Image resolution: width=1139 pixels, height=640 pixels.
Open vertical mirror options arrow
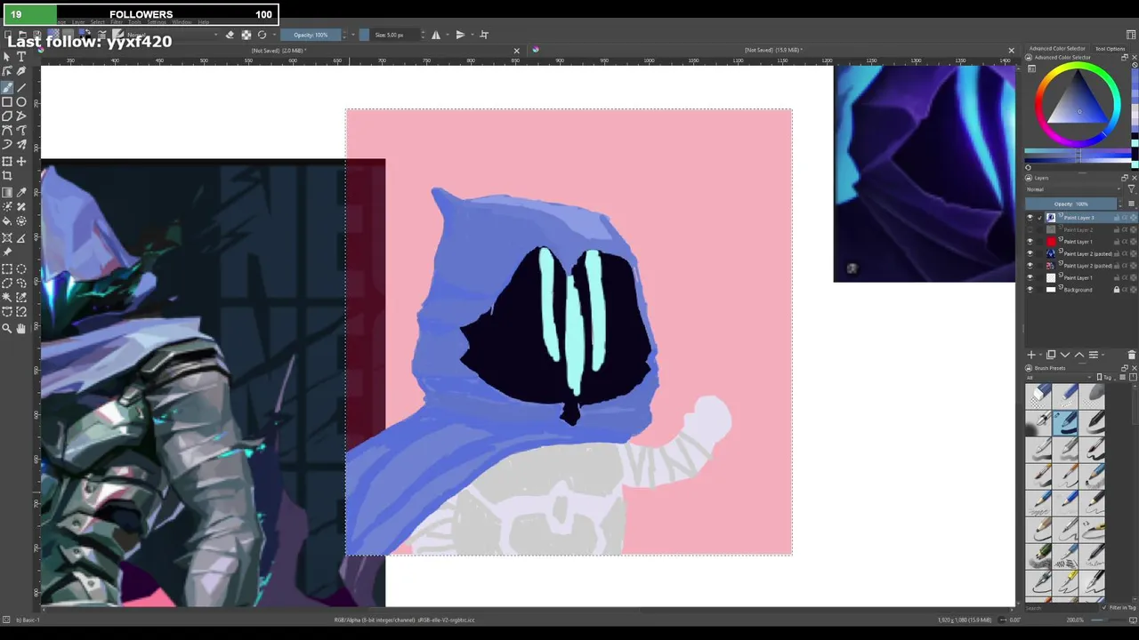471,35
